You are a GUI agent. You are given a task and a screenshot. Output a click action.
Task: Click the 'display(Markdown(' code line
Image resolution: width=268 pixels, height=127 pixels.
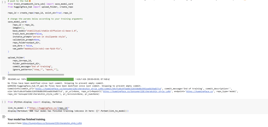[68, 111]
